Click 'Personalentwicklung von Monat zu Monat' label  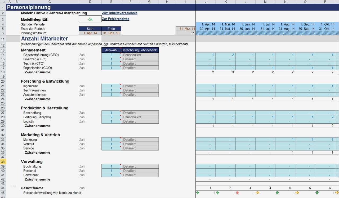(52, 193)
